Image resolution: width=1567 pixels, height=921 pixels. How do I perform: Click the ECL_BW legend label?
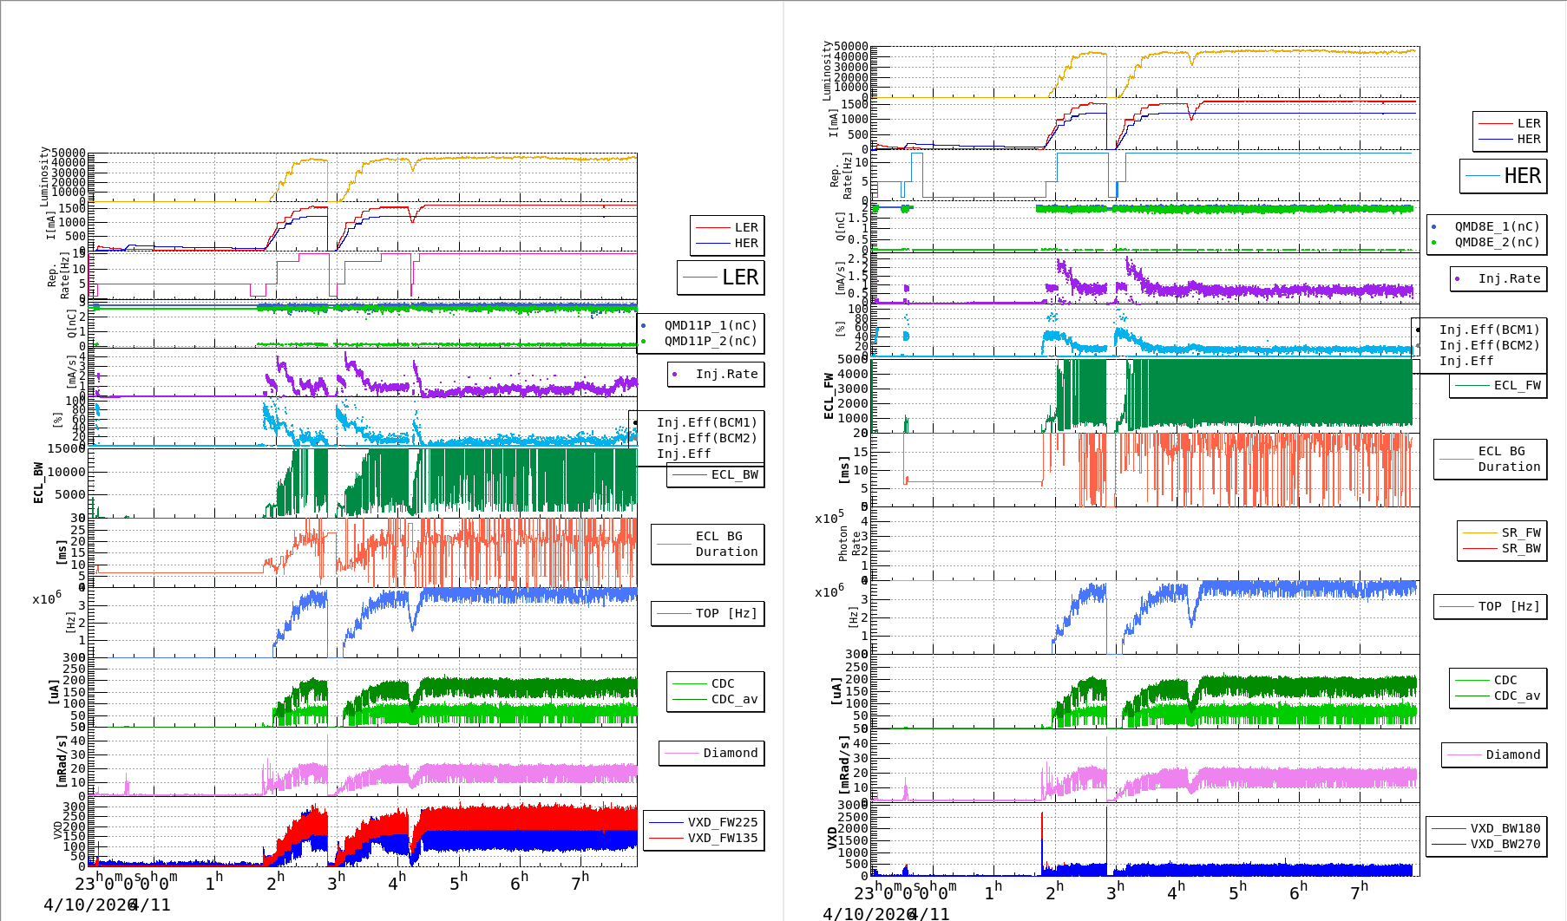click(733, 474)
